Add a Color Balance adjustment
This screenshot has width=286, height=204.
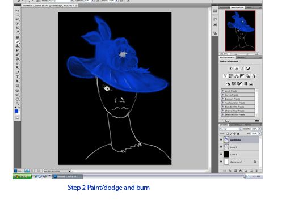pos(237,76)
